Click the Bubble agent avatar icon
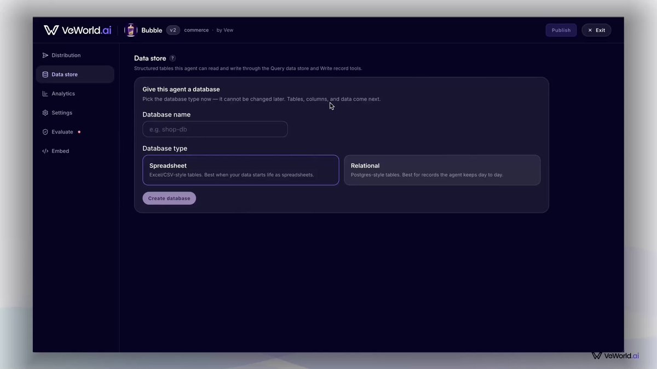 131,30
